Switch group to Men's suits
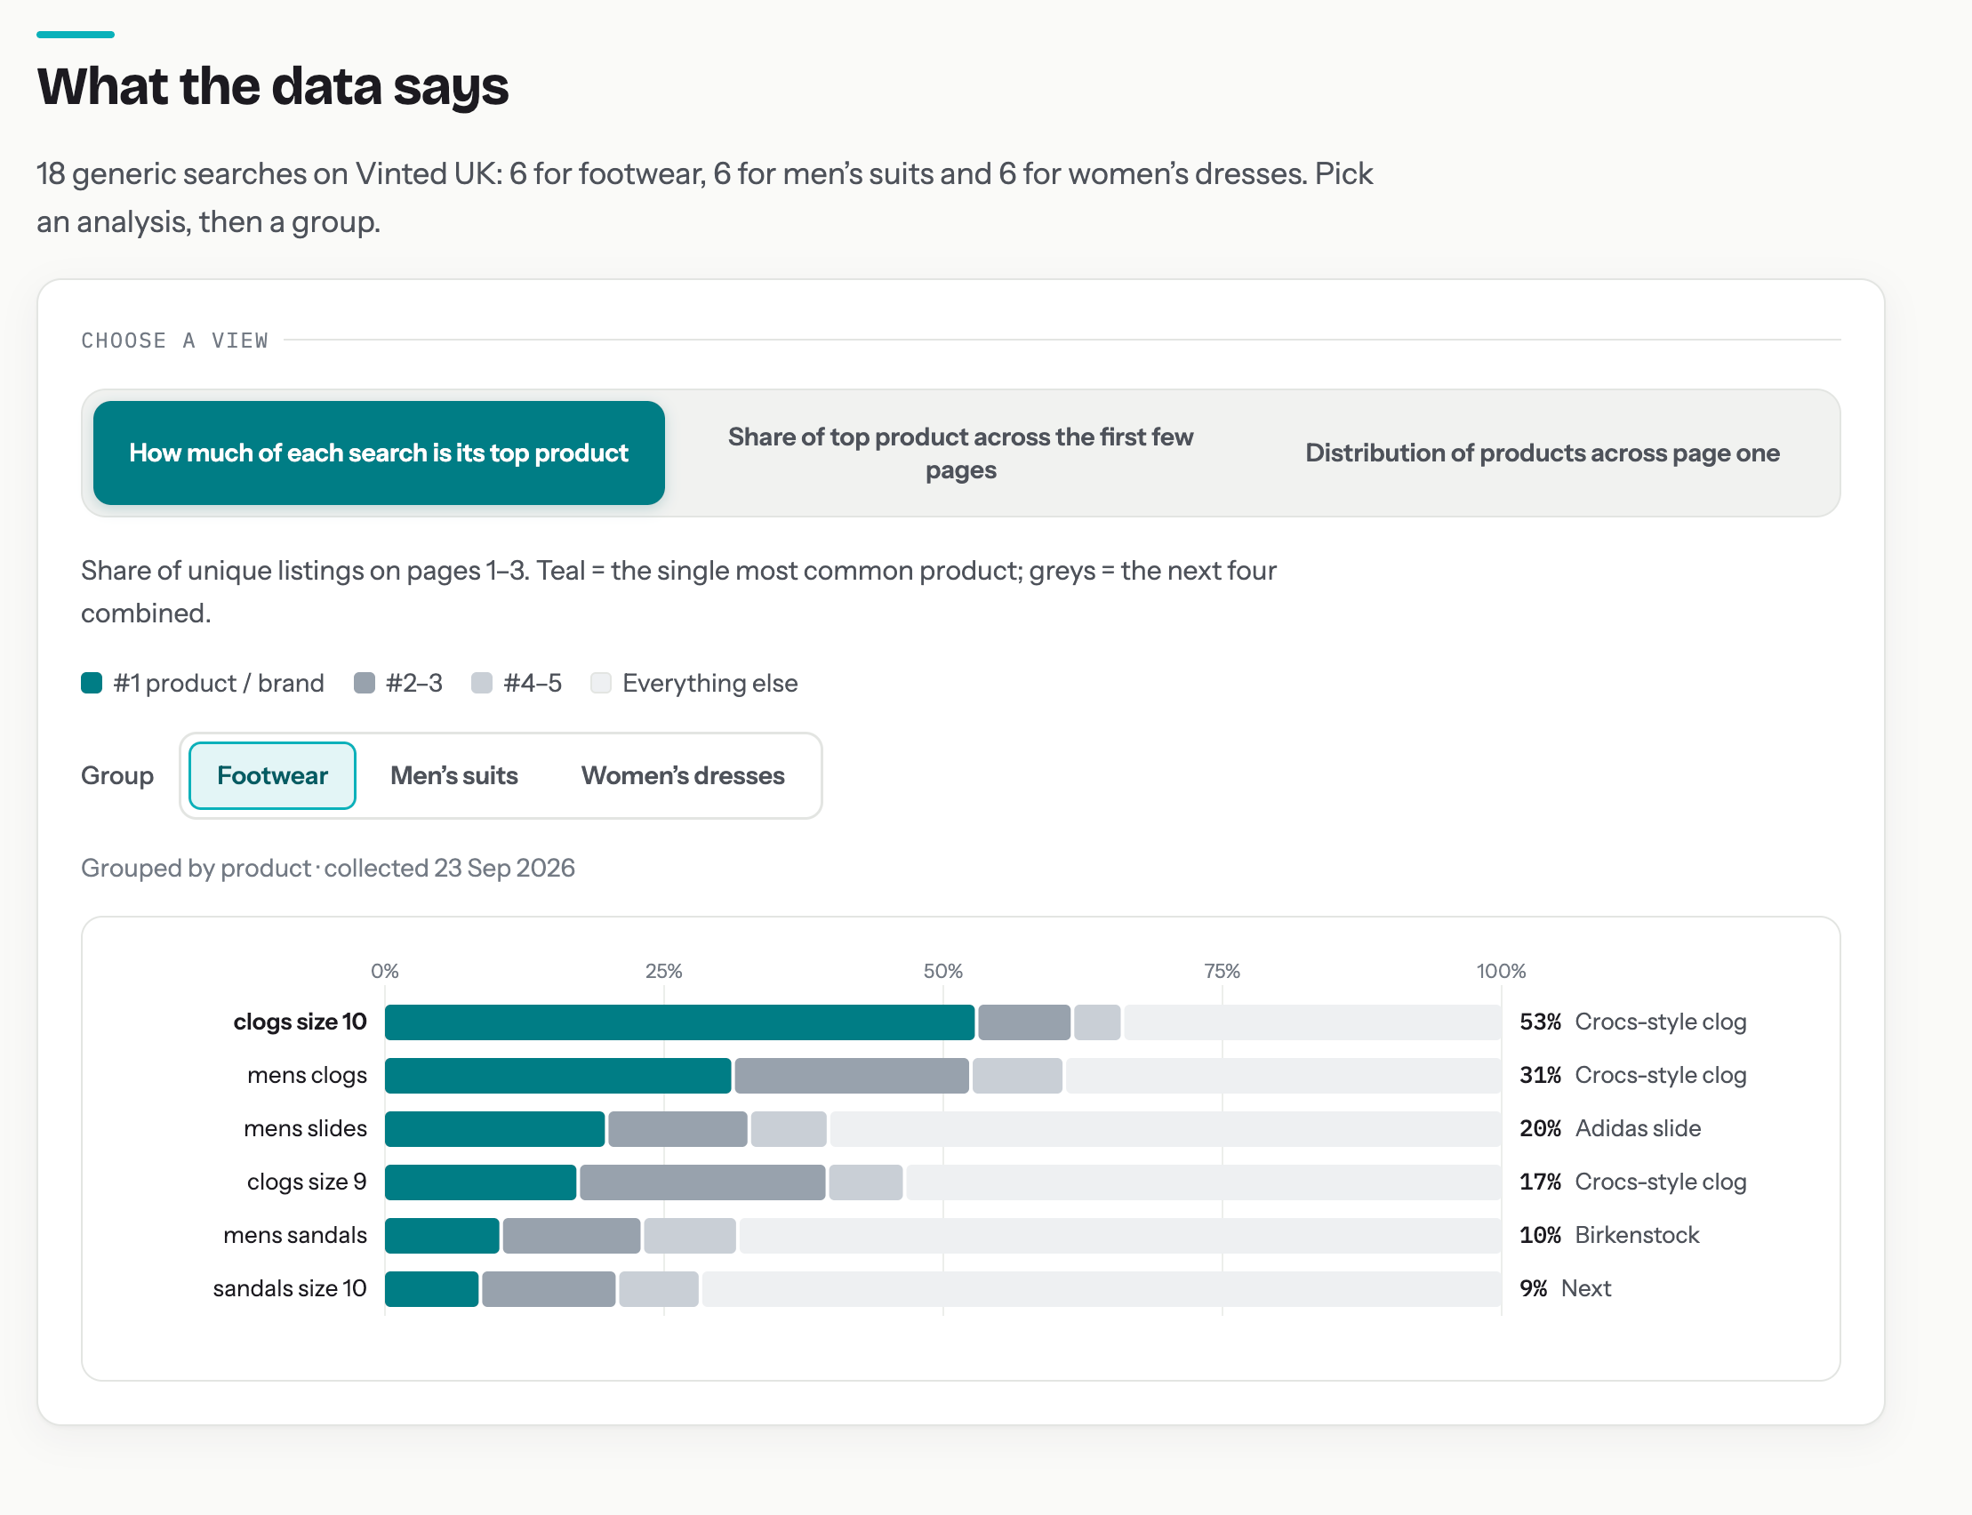1972x1515 pixels. coord(453,775)
